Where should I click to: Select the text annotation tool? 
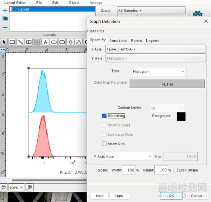click(x=45, y=42)
